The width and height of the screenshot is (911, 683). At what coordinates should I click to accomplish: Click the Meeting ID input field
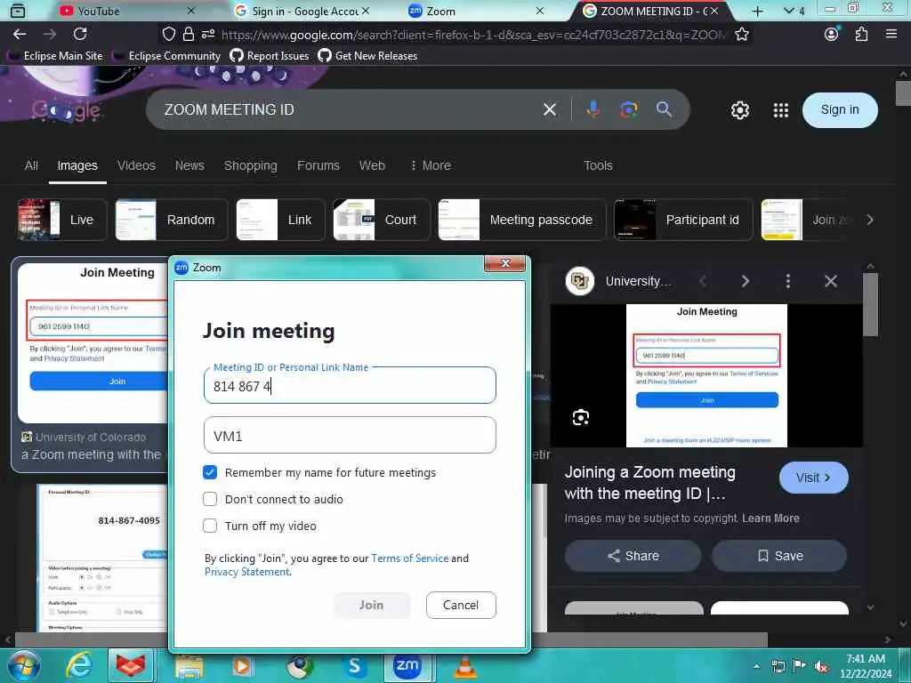350,386
